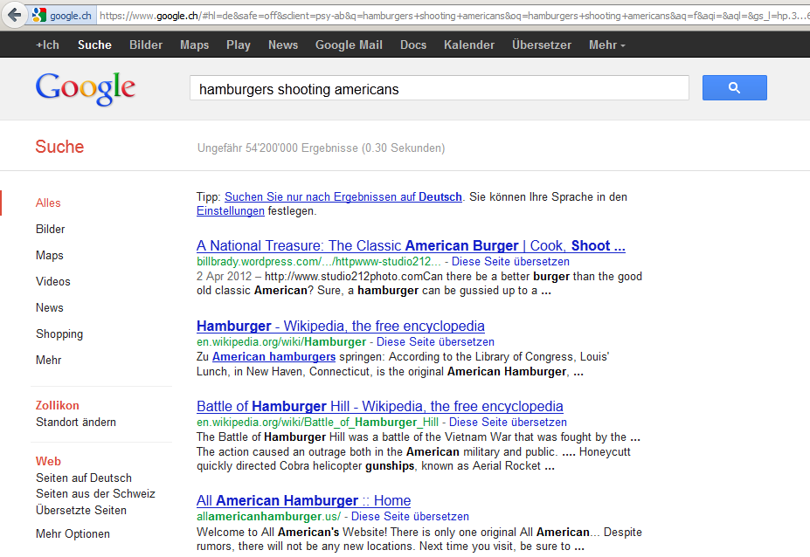Screen dimensions: 810x557
Task: Click the Google logo
Action: point(86,89)
